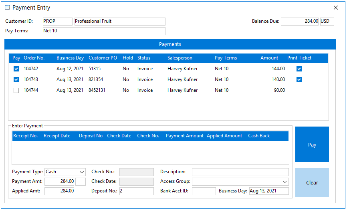The height and width of the screenshot is (210, 347).
Task: Select order number 104742 text
Action: tap(31, 69)
